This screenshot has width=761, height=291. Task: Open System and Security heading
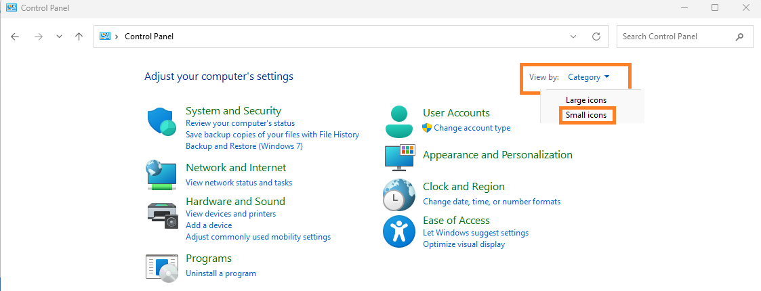pyautogui.click(x=233, y=110)
